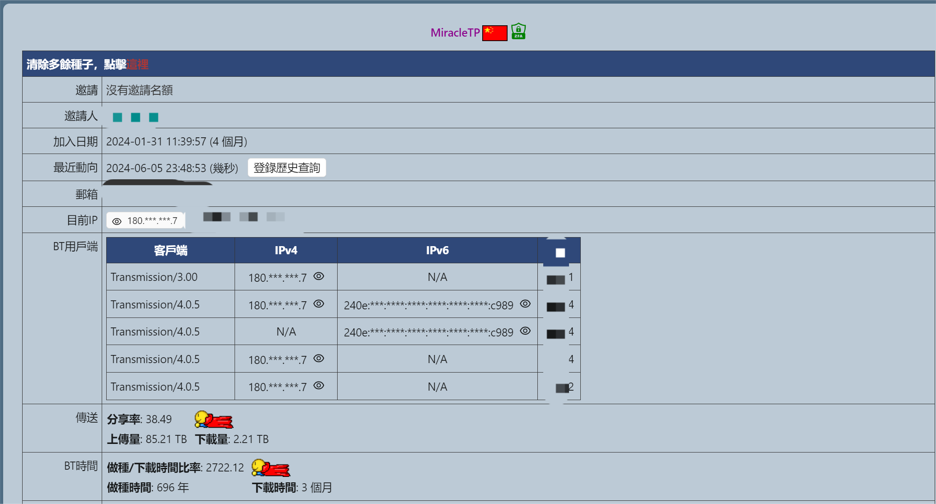Show IPv4 in first Transmission/4.0.5 row with IPv6
Screen dimensions: 936x504
point(319,304)
